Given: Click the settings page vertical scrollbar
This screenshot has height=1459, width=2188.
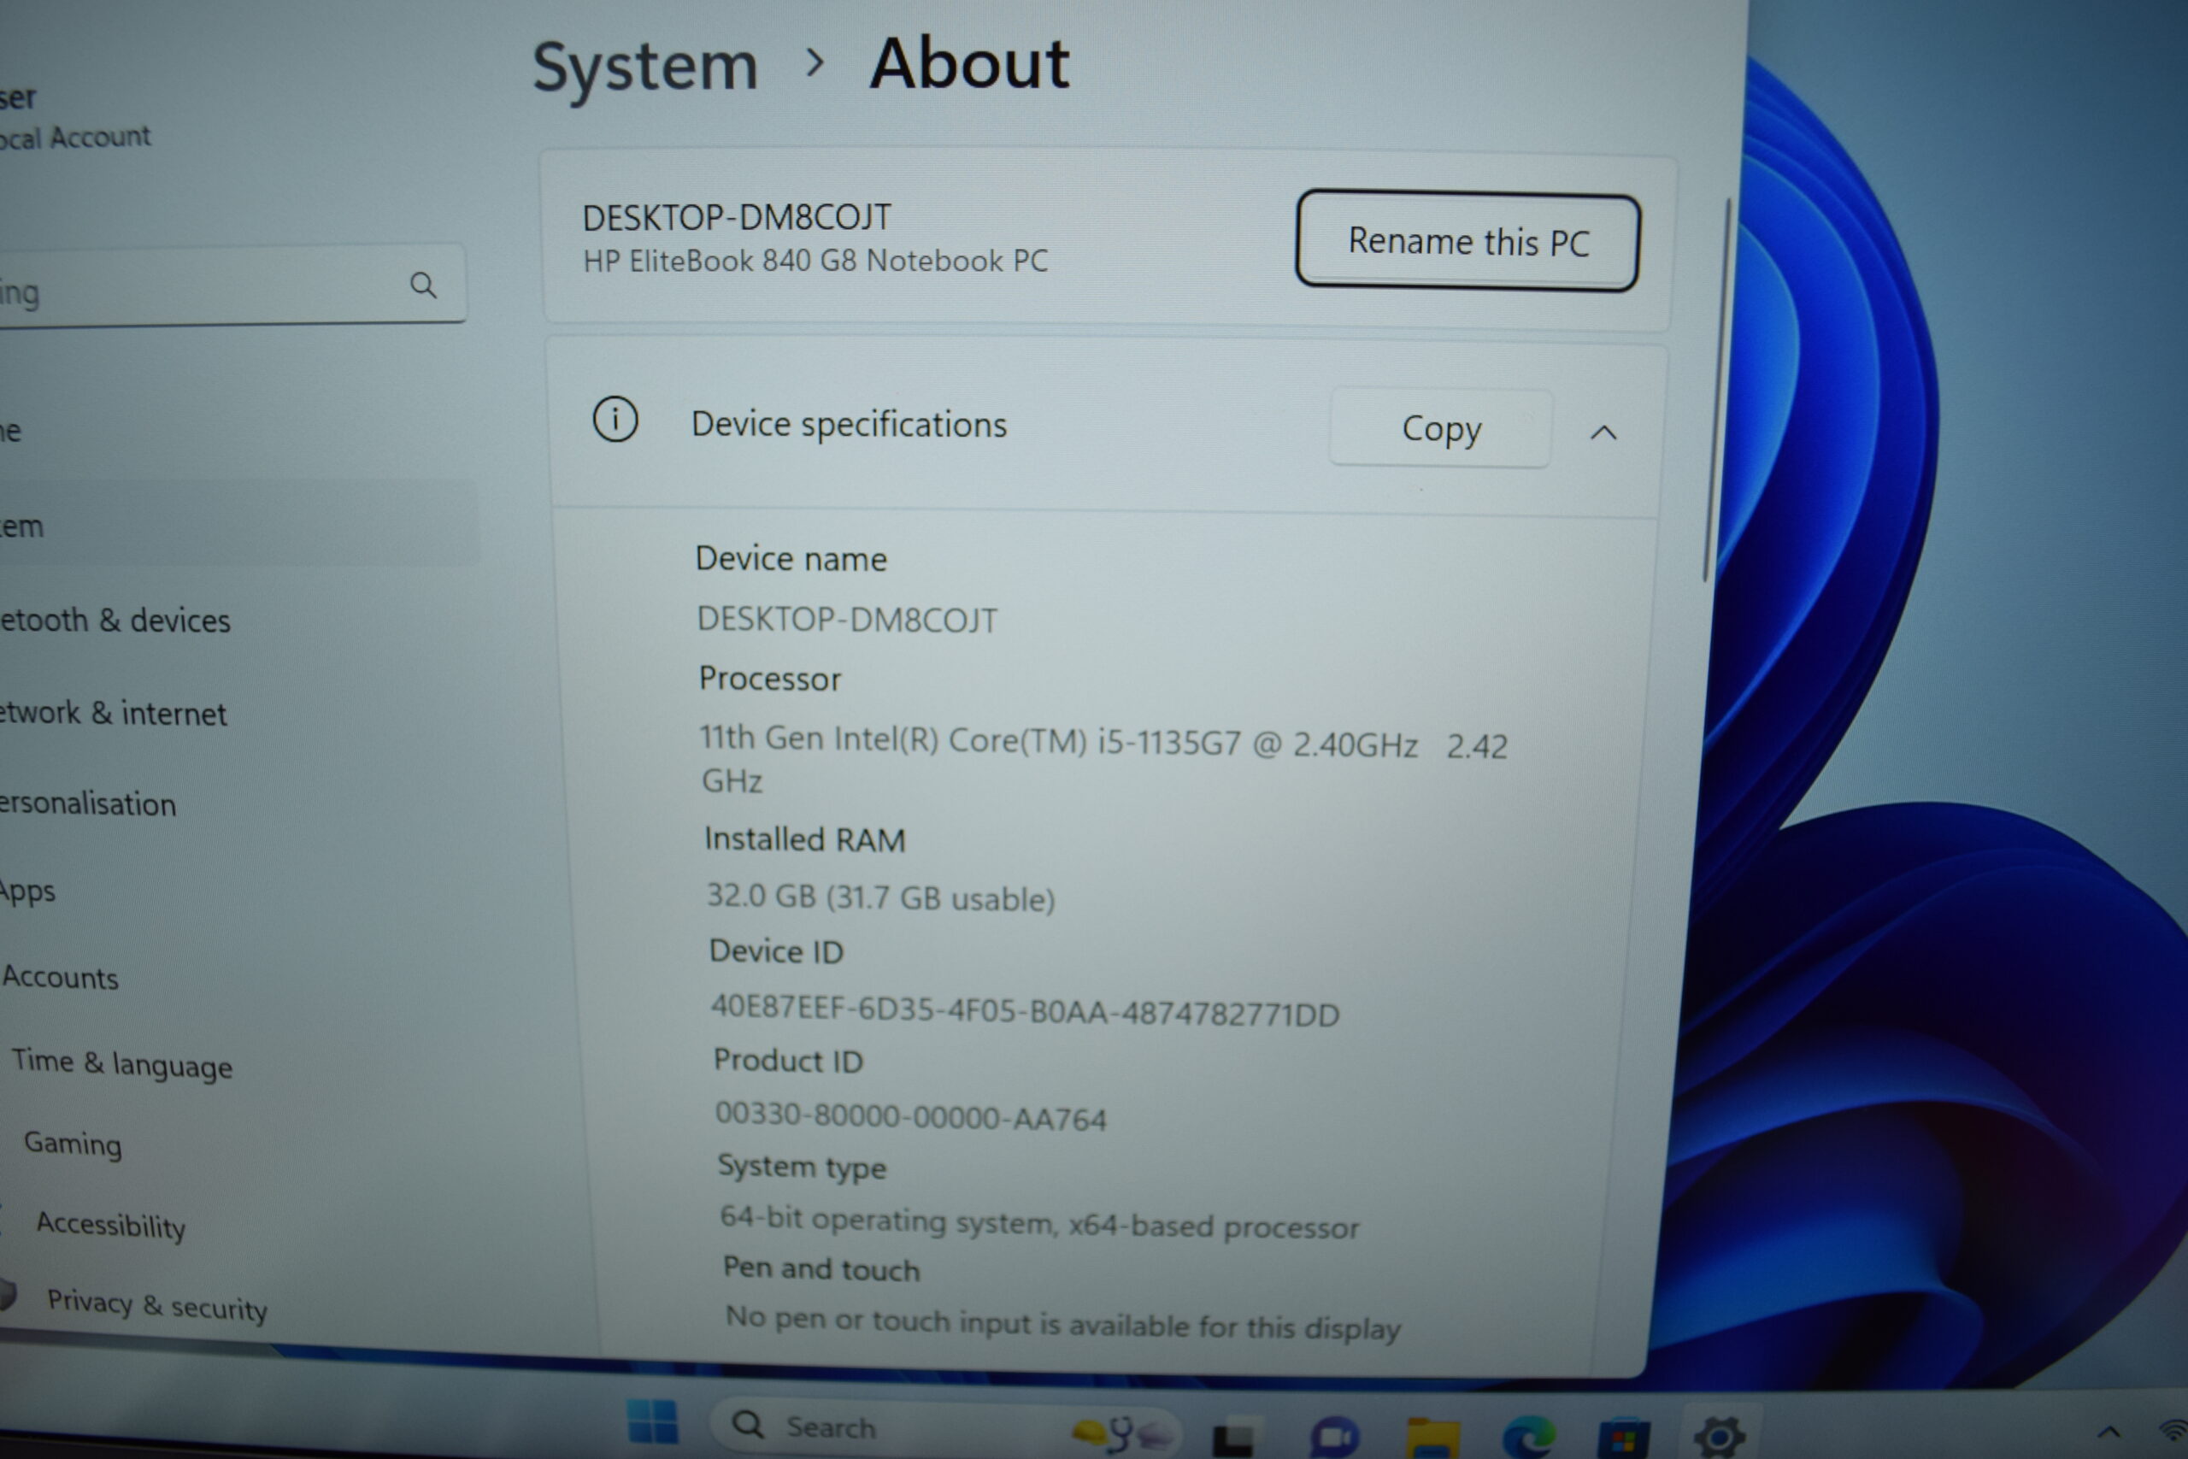Looking at the screenshot, I should click(1716, 389).
